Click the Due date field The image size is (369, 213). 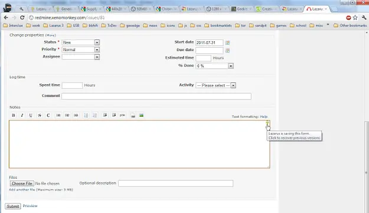point(209,51)
